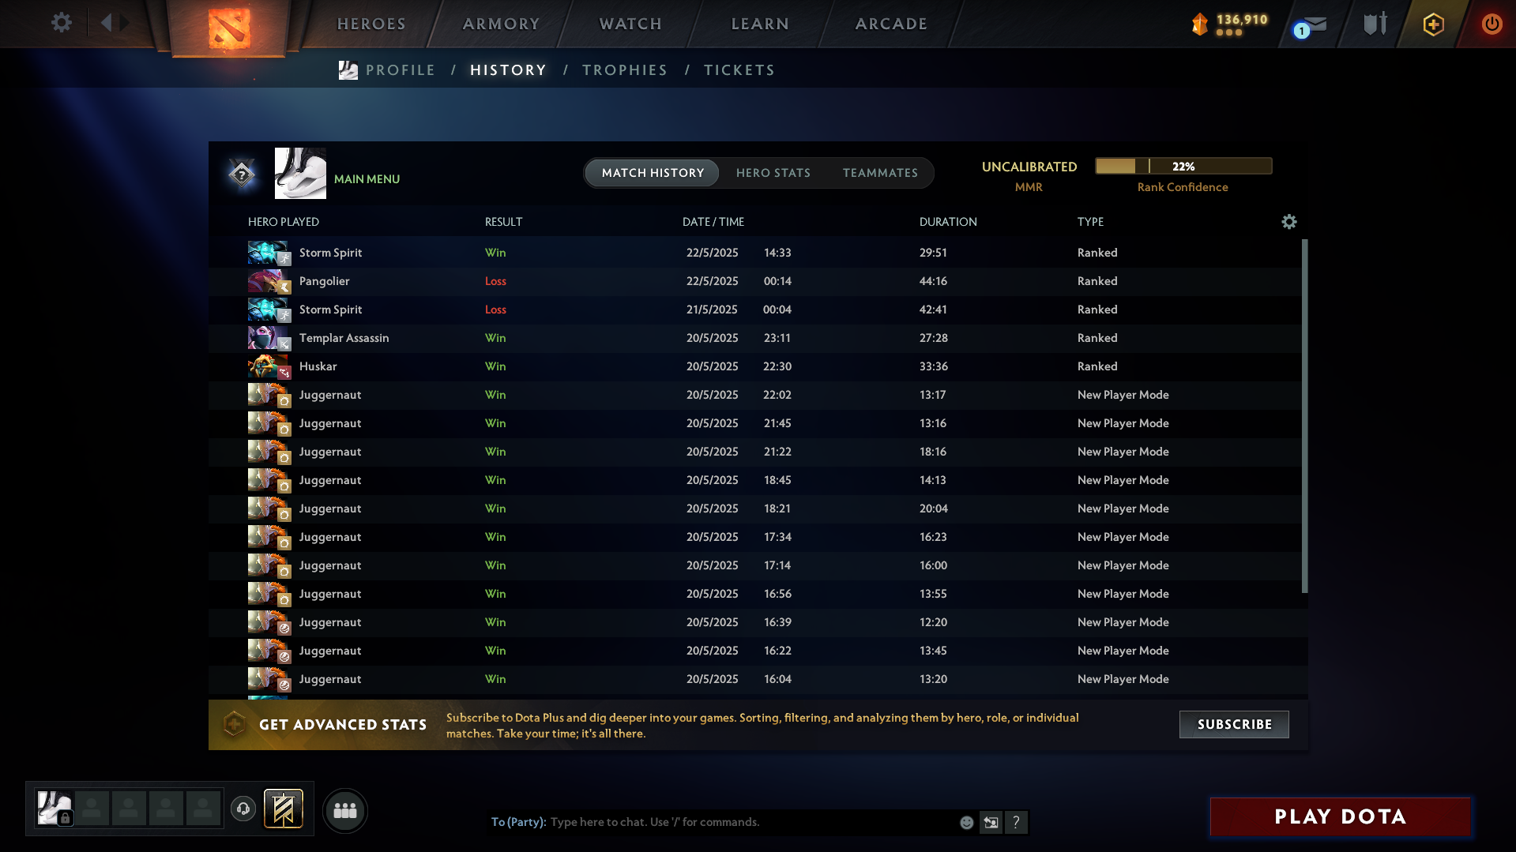Open the HEROES menu
The image size is (1516, 852).
tap(371, 24)
